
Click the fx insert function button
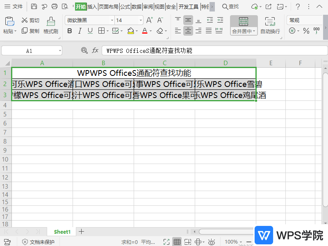pos(95,50)
